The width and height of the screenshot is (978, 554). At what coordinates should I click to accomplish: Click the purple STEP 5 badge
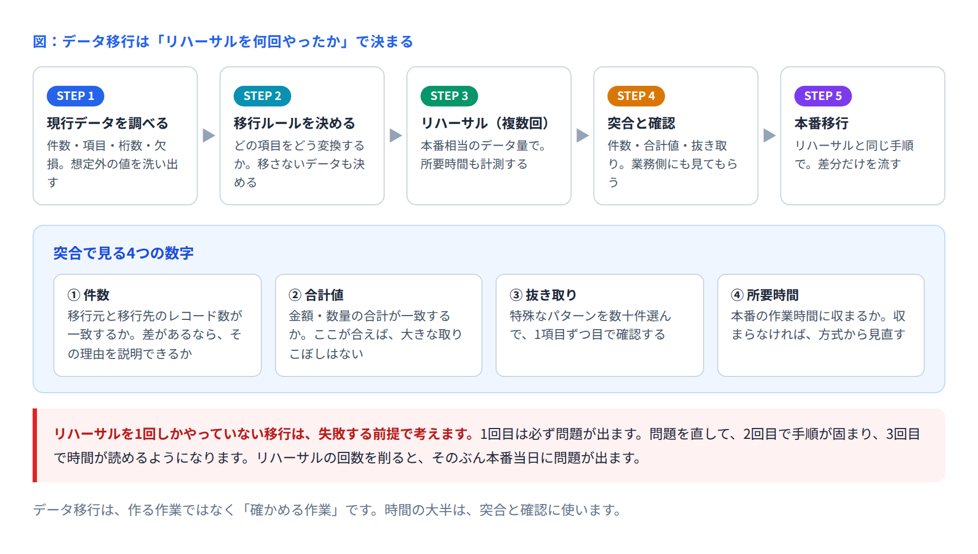click(823, 96)
